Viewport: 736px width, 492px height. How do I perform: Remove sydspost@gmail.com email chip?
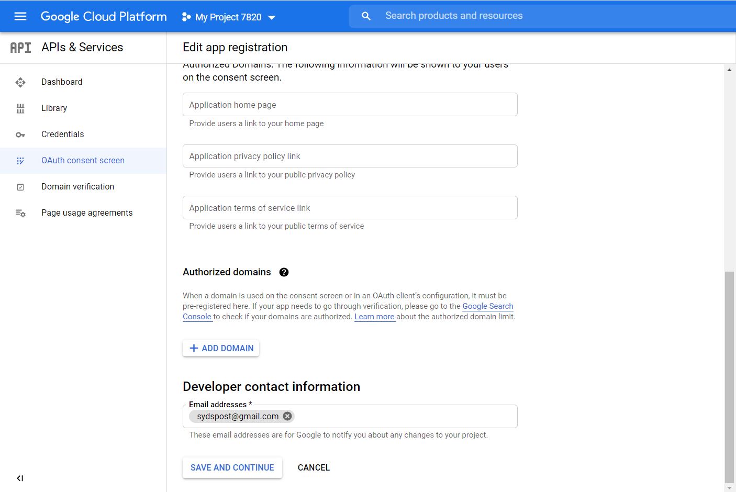(x=287, y=416)
